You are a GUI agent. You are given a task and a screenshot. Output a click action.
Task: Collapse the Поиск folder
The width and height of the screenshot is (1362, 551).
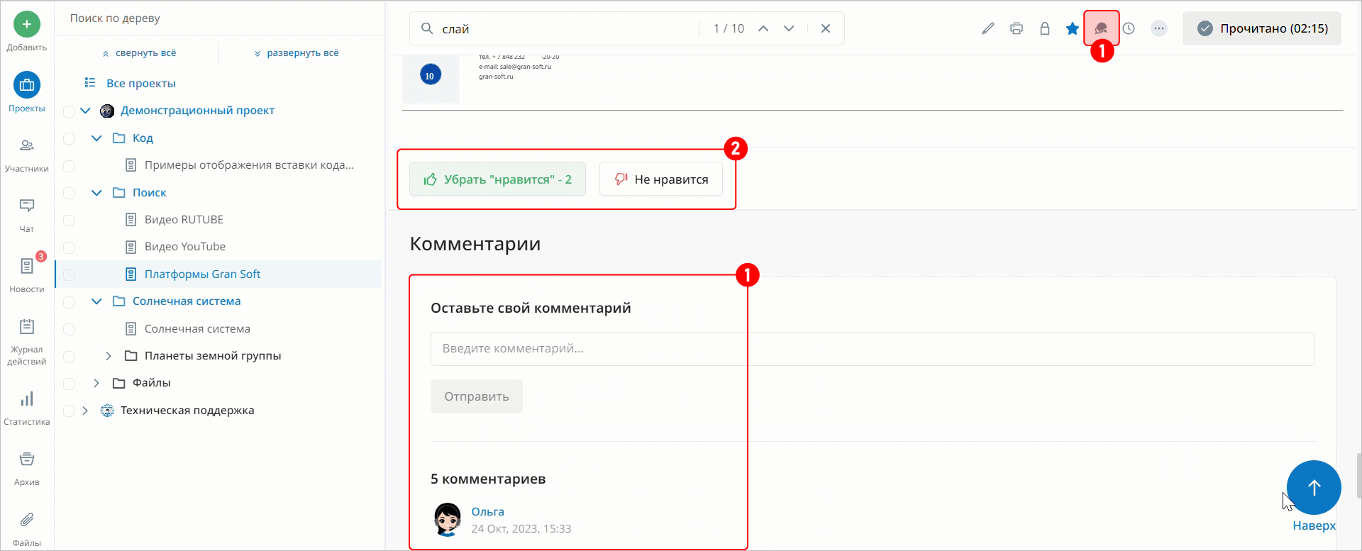96,193
